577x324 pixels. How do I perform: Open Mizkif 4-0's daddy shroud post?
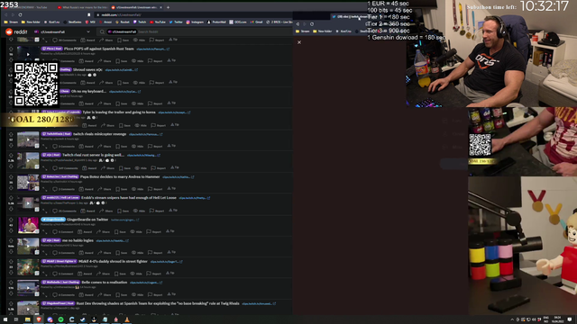pyautogui.click(x=113, y=261)
